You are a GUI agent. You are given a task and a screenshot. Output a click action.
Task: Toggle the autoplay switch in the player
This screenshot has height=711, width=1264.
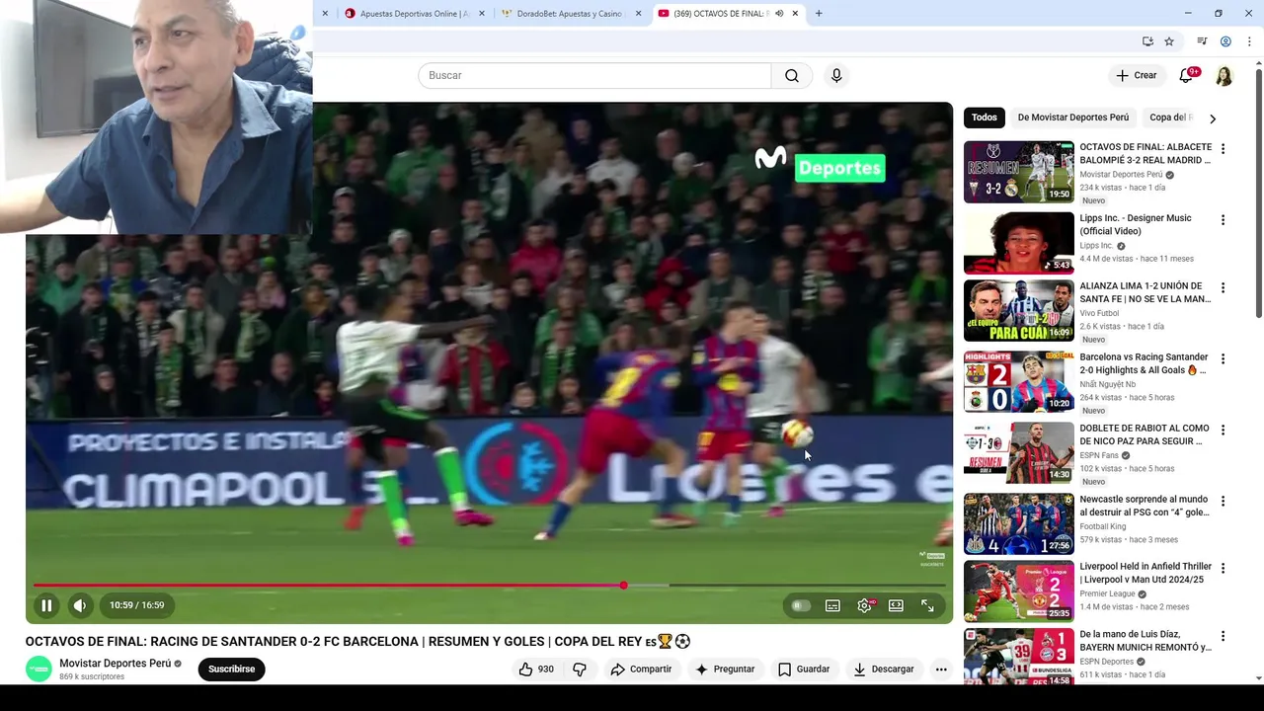801,605
